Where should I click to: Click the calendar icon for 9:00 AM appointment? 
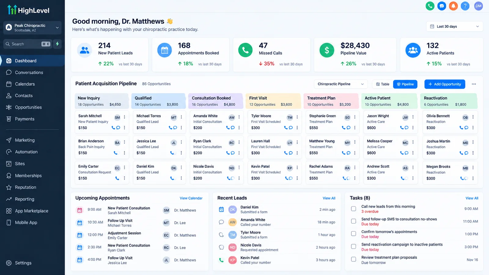(x=80, y=210)
